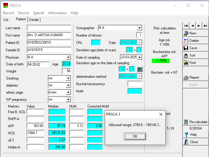Go to the first record navigation arrow

186,26
